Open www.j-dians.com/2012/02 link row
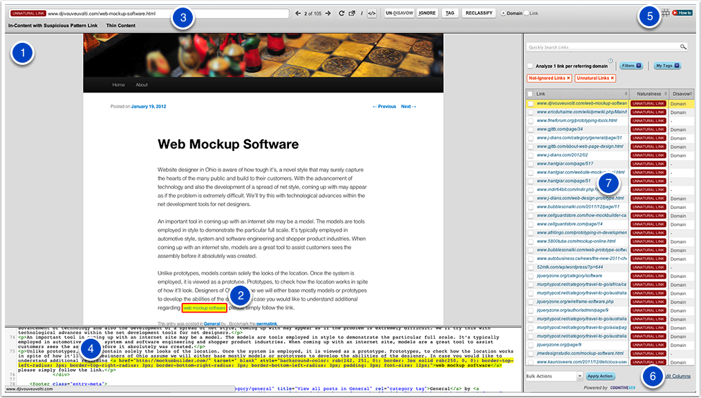This screenshot has width=701, height=398. pyautogui.click(x=563, y=155)
